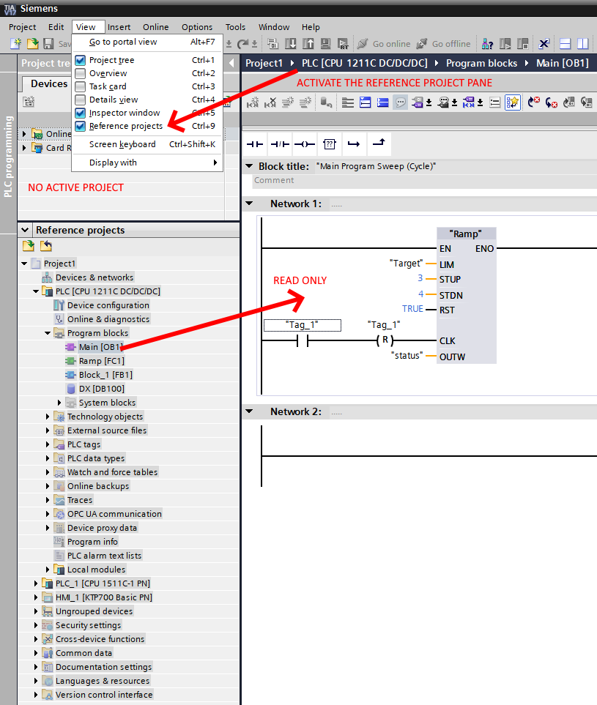Click the normally open contact icon
Viewport: 597px width, 705px height.
(x=256, y=143)
